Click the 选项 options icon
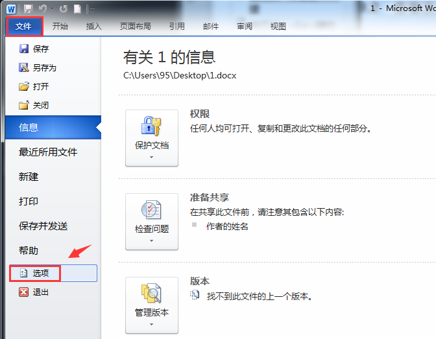This screenshot has height=339, width=436. 23,273
